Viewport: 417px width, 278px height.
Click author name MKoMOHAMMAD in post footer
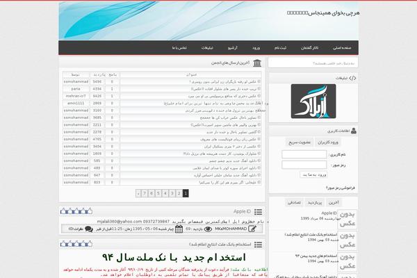point(231,229)
